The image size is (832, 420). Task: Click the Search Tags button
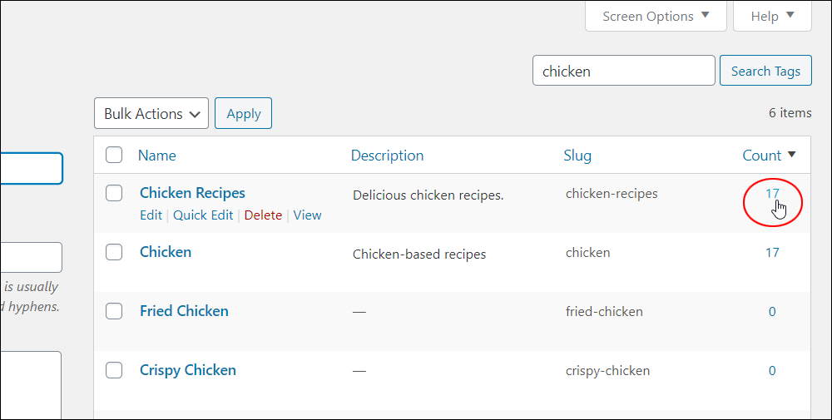(765, 71)
